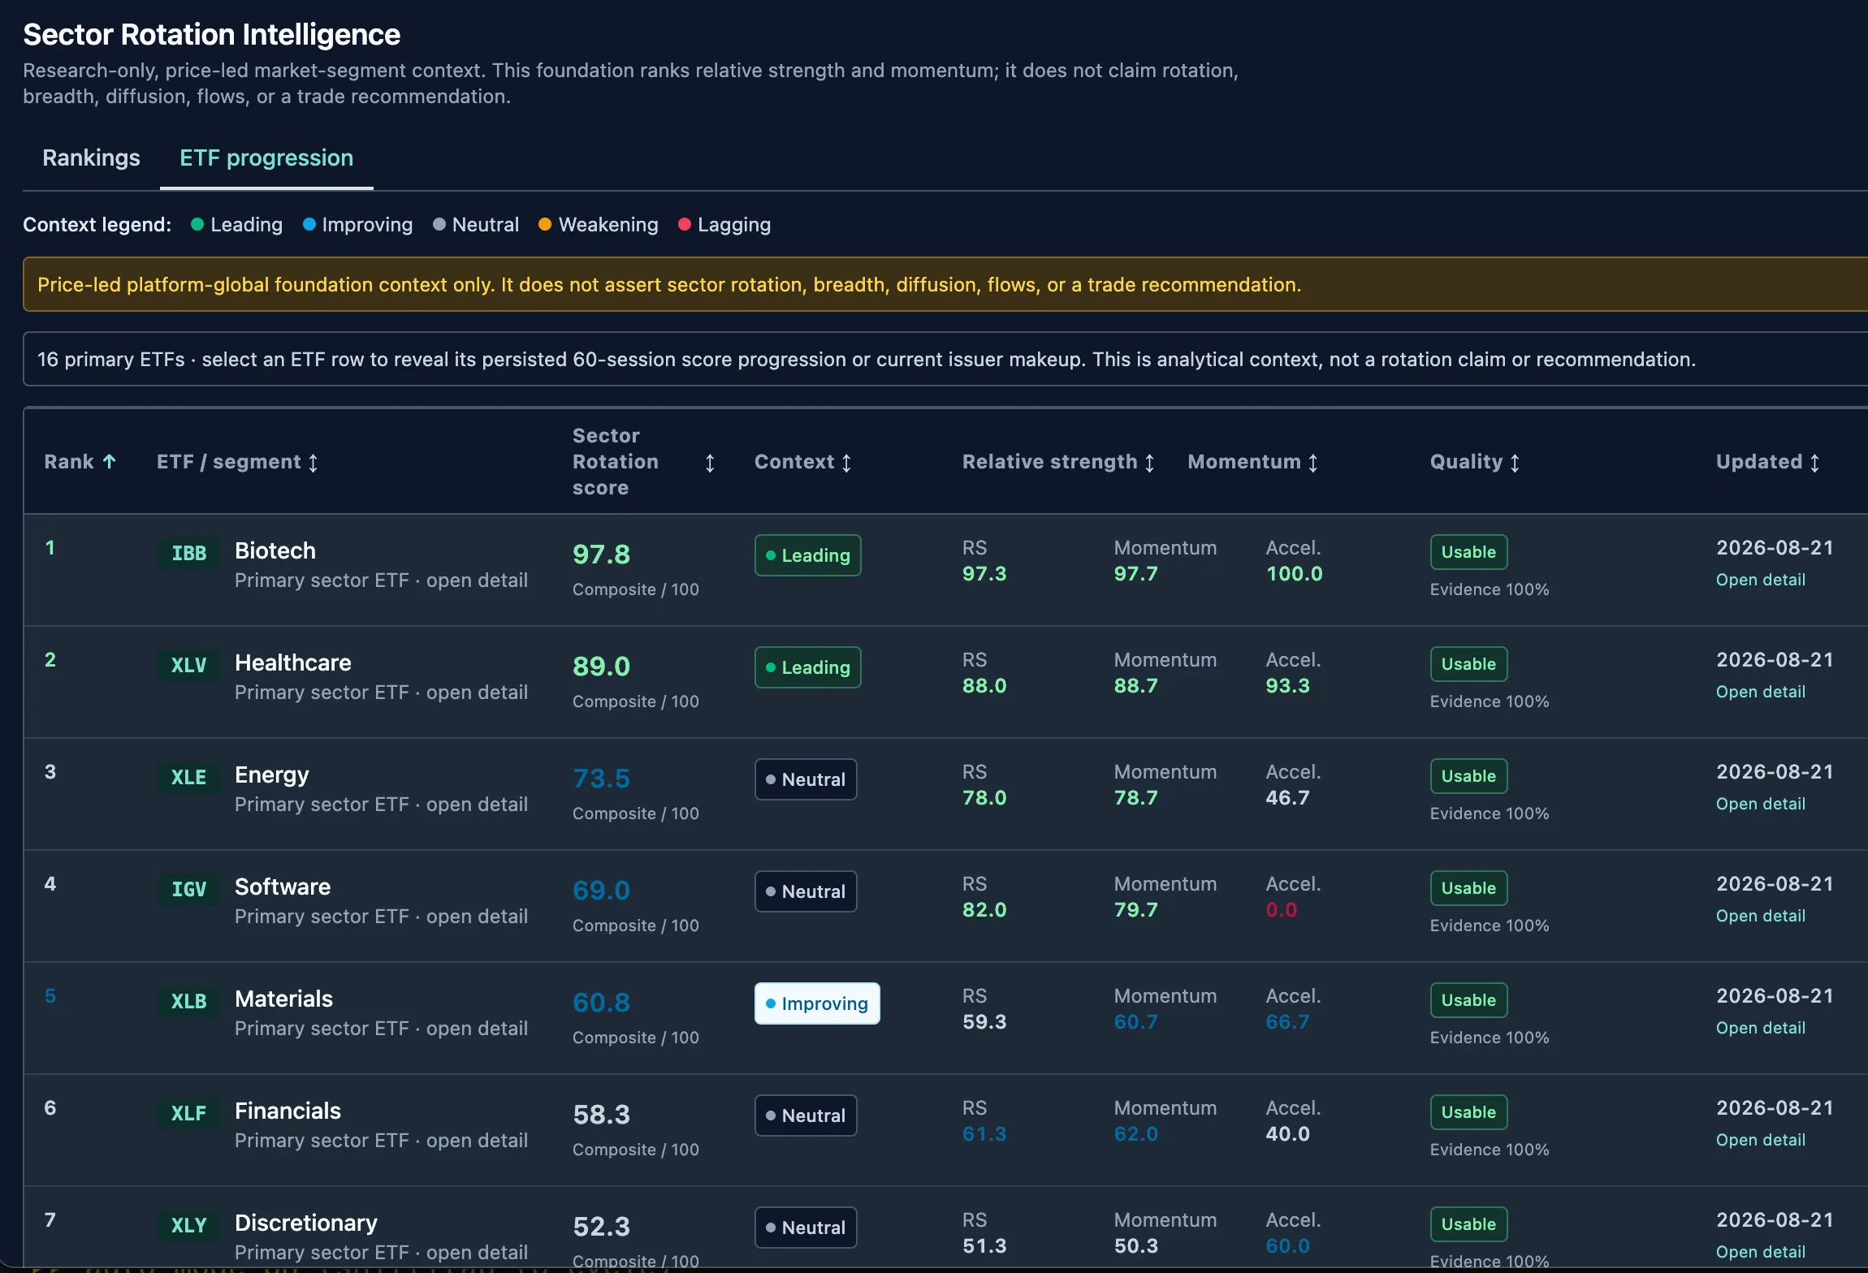Sort by Quality column
Screen dimensions: 1868x1273
click(1474, 462)
